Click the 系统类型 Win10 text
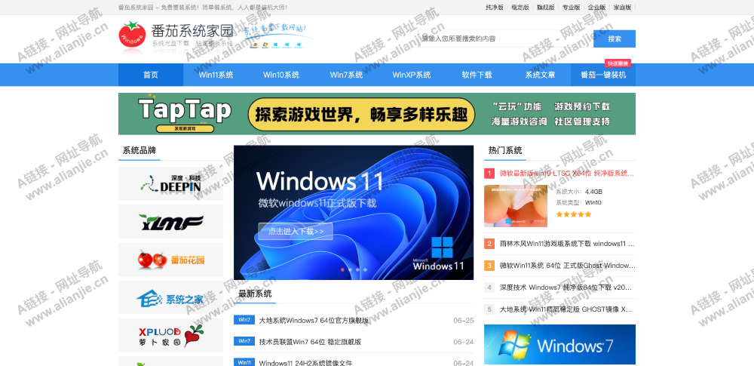This screenshot has height=366, width=754. pos(578,203)
